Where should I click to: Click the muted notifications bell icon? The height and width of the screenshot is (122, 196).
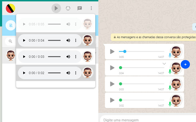[11, 25]
